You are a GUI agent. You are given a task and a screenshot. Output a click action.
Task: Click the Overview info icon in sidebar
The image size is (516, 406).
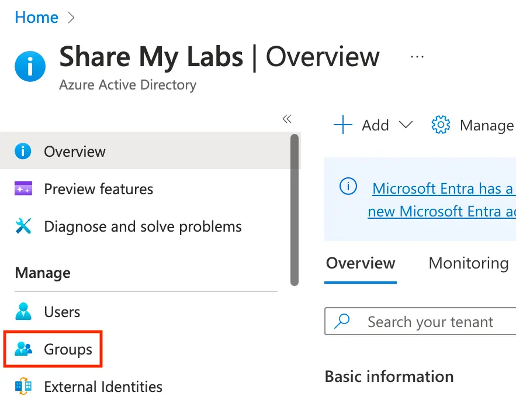(x=23, y=152)
